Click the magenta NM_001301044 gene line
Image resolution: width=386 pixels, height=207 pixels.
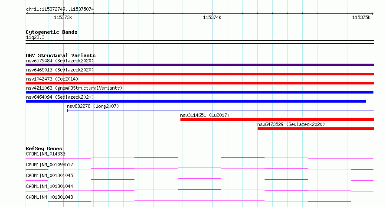click(200, 190)
